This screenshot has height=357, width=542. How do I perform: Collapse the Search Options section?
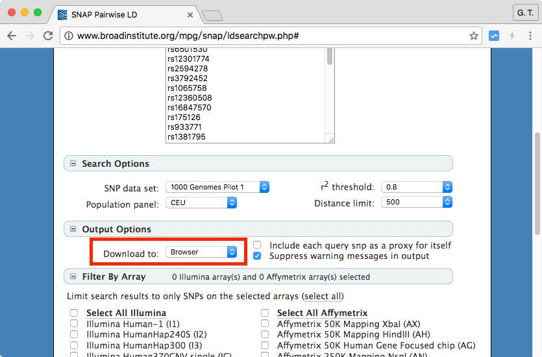coord(73,164)
